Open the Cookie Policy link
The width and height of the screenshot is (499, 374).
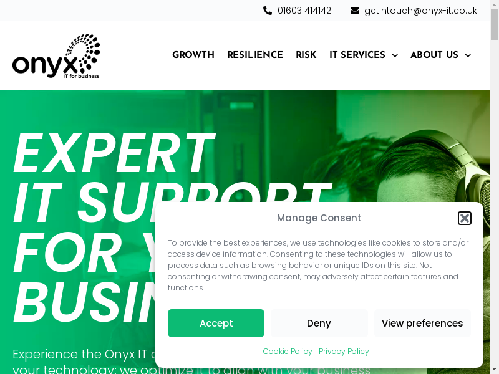click(288, 351)
